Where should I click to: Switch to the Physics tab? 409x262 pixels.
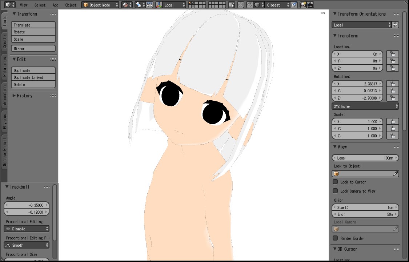4,121
